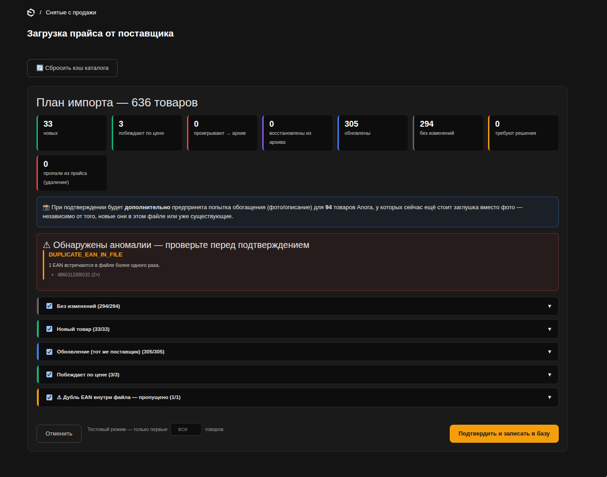
Task: Expand the 'Без изменений' section arrow
Action: pyautogui.click(x=549, y=306)
